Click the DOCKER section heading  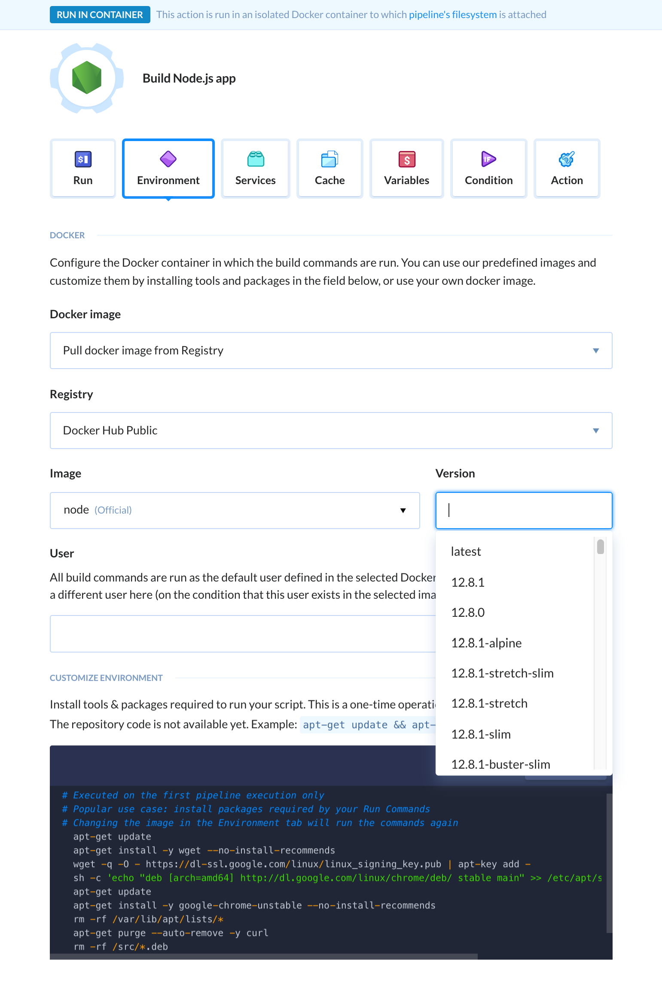pyautogui.click(x=67, y=235)
